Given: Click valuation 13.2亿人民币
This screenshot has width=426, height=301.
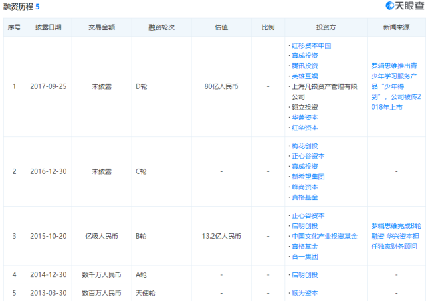Looking at the screenshot, I should tap(221, 236).
